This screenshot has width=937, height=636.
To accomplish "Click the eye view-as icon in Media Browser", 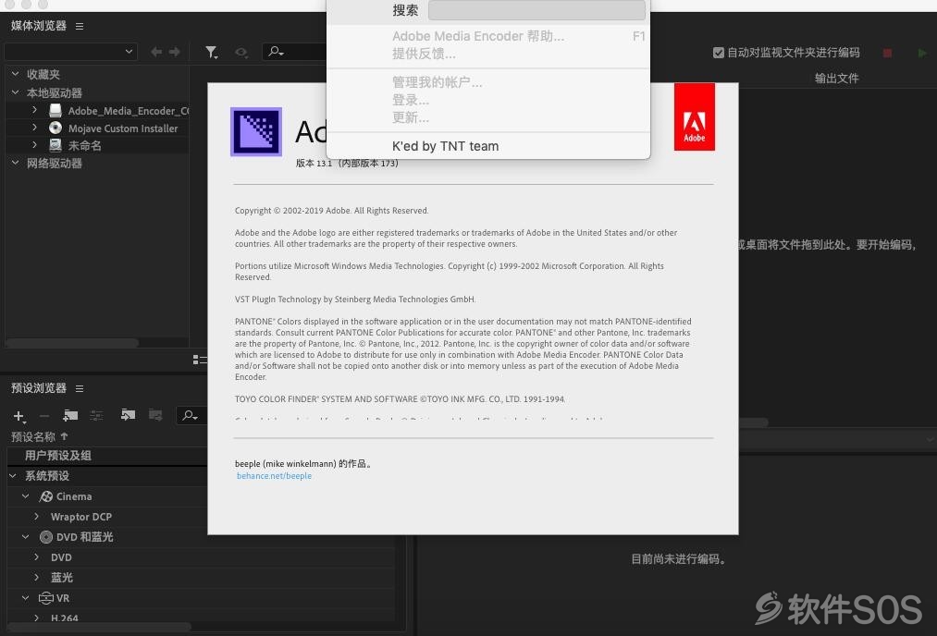I will 241,53.
